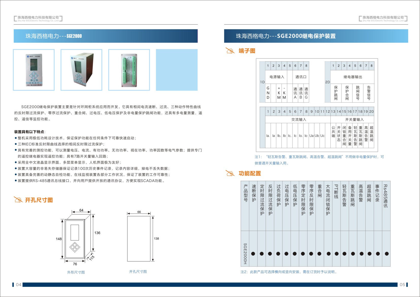Click page number 05
The height and width of the screenshot is (297, 420).
click(x=402, y=285)
